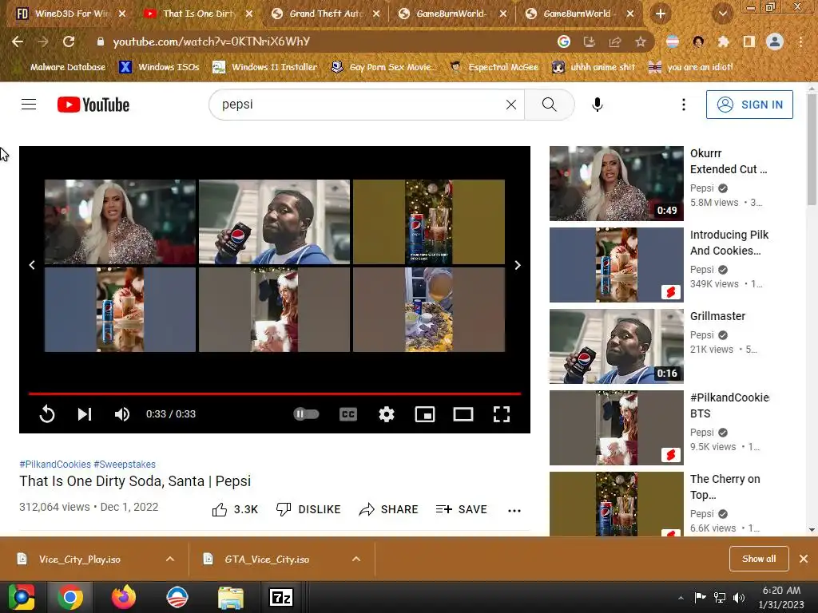Clear the pepsi search text

click(x=511, y=105)
